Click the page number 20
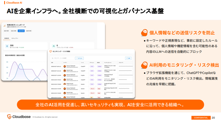221x123 pixels. tap(213, 118)
